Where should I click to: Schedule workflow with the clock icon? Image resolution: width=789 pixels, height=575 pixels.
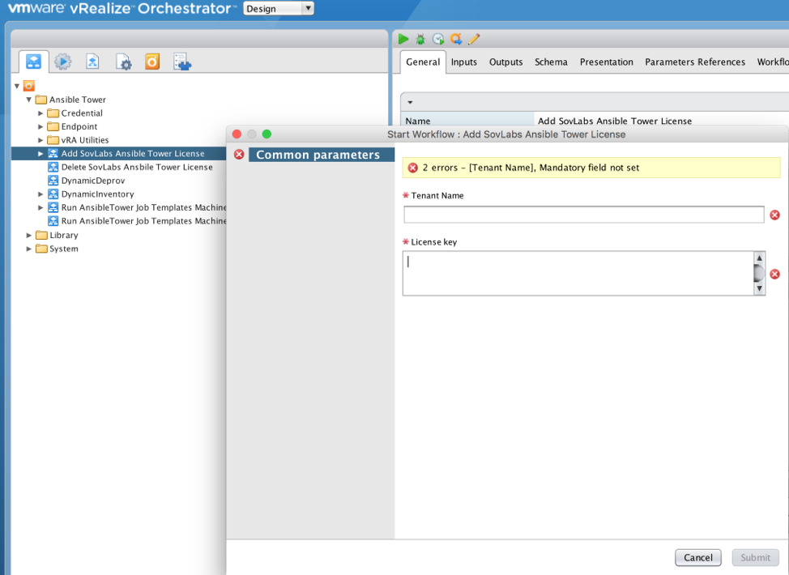coord(438,39)
